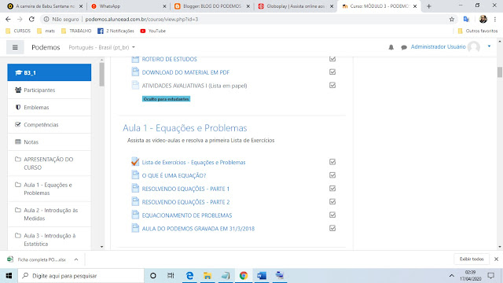This screenshot has height=283, width=503.
Task: Open Notas in the side navigation
Action: [x=50, y=141]
